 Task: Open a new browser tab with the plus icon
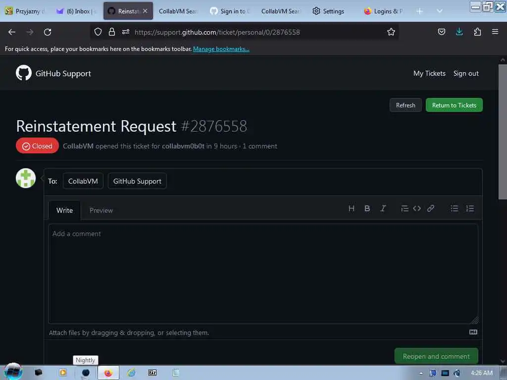(419, 11)
